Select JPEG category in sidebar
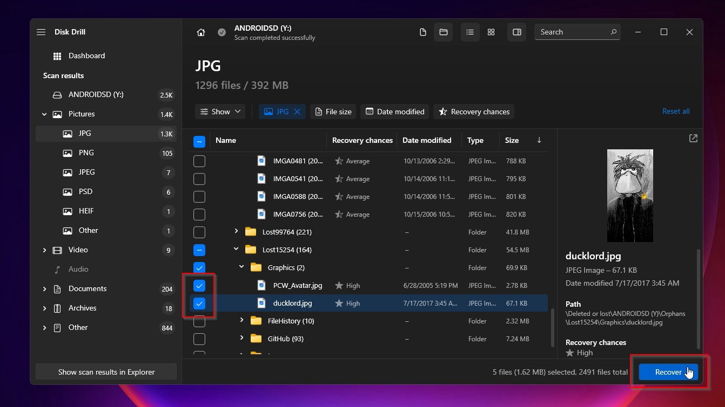The height and width of the screenshot is (407, 725). [x=106, y=173]
